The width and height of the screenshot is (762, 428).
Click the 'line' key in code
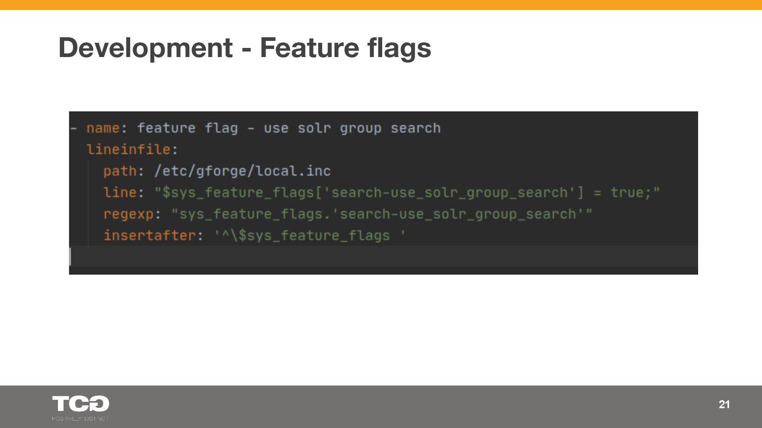pos(120,193)
